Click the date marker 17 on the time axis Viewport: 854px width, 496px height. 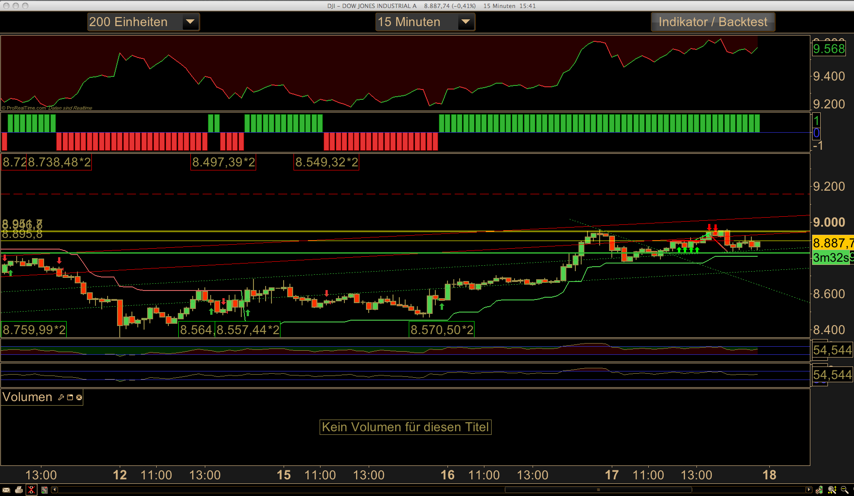pyautogui.click(x=612, y=475)
